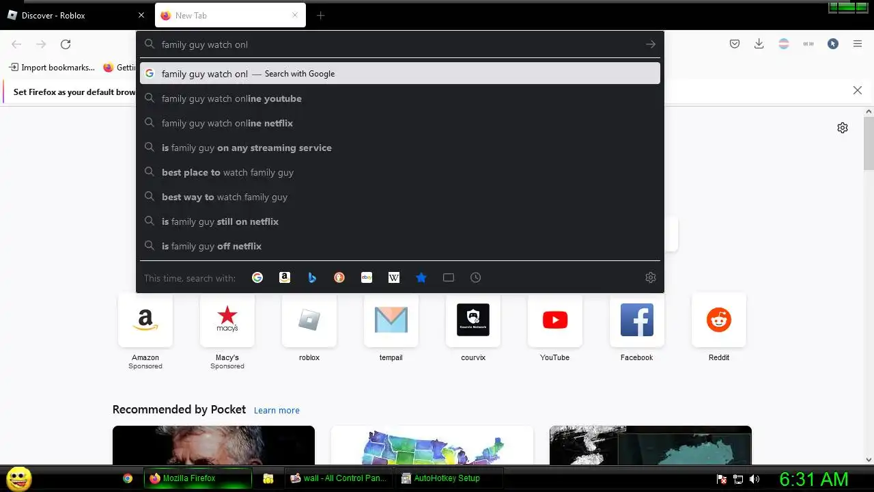
Task: Dismiss the default browser notification bar
Action: tap(858, 90)
